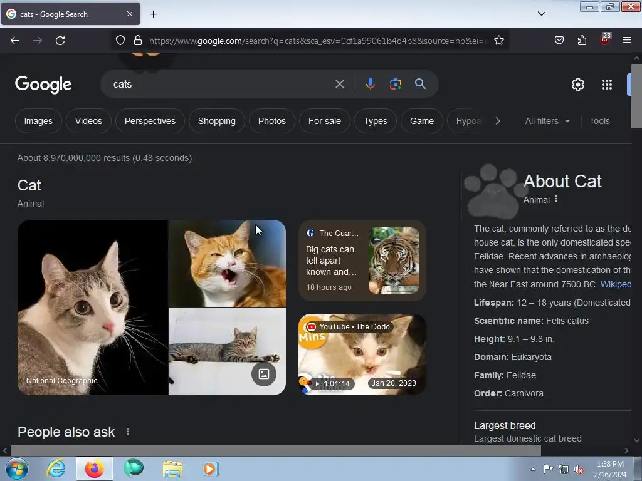
Task: Switch to Firefox taskbar button
Action: (x=95, y=468)
